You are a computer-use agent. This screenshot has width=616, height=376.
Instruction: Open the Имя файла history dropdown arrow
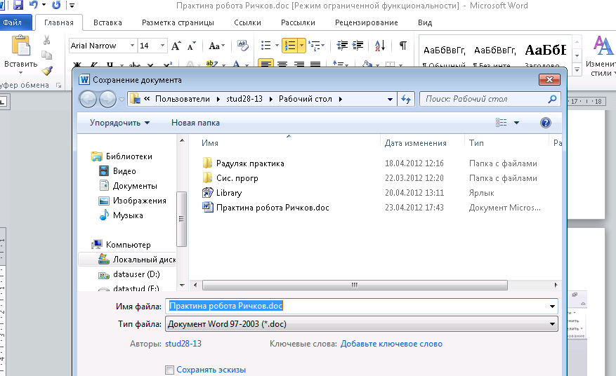click(x=552, y=306)
